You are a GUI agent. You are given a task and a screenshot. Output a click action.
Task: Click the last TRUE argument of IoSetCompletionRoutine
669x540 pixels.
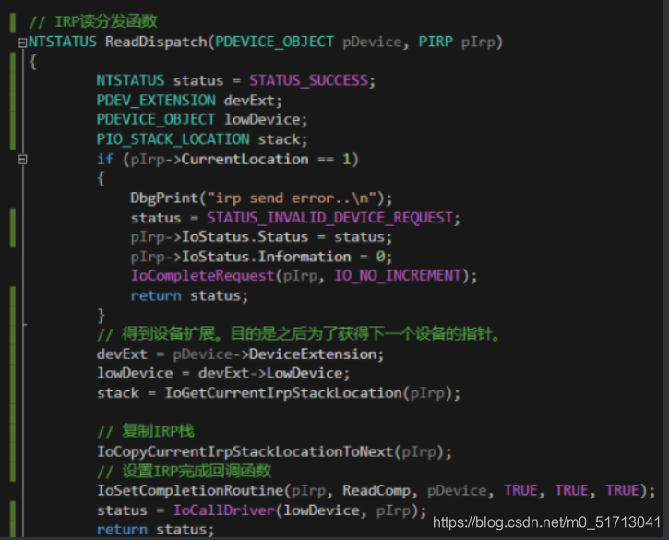623,490
